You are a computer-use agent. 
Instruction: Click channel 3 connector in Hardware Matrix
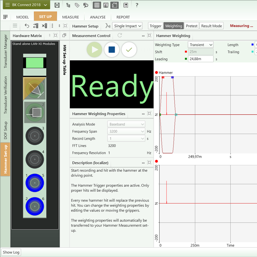point(34,136)
